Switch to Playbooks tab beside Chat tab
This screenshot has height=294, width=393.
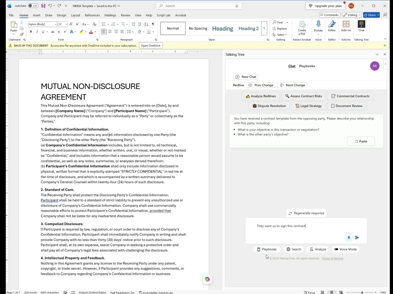tap(307, 66)
